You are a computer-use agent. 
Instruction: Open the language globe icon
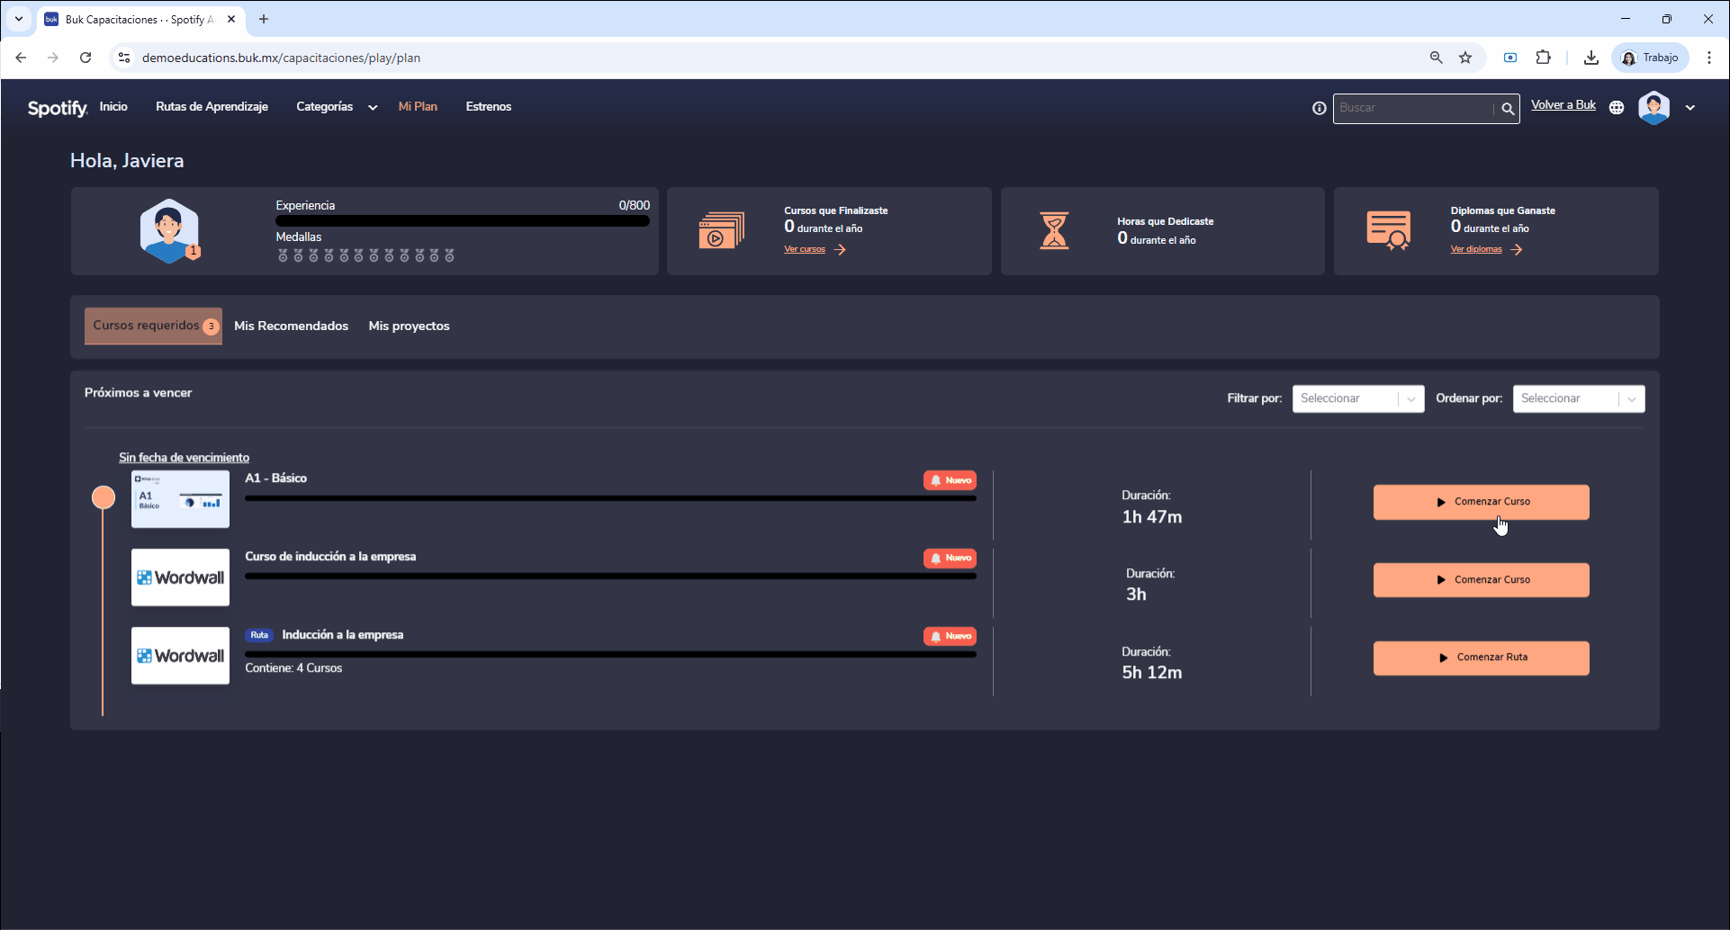(1617, 108)
